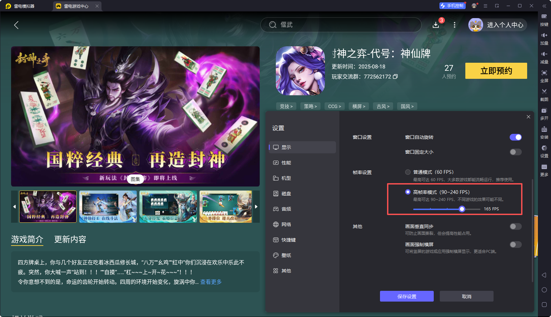Open the 古风 > tag
This screenshot has width=551, height=317.
coord(383,106)
